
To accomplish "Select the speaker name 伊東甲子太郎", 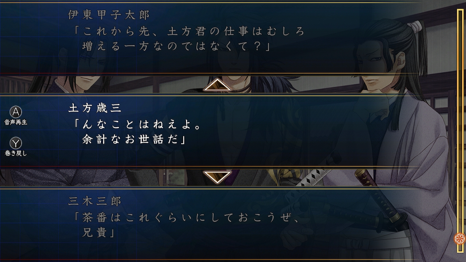I will pos(109,15).
